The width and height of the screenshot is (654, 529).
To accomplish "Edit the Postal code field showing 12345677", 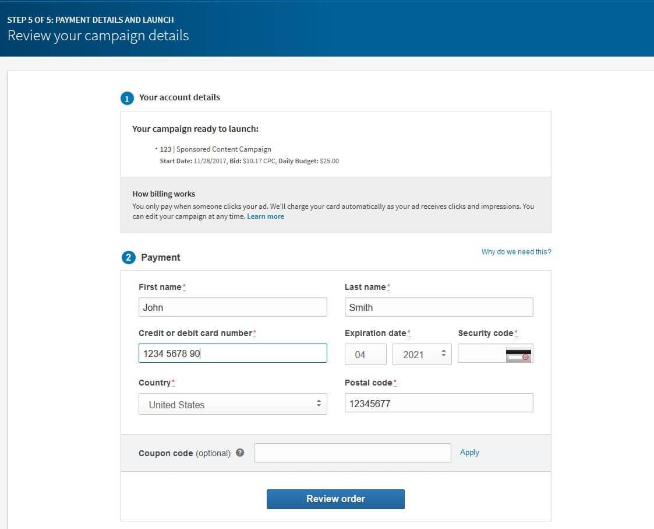I will [439, 402].
